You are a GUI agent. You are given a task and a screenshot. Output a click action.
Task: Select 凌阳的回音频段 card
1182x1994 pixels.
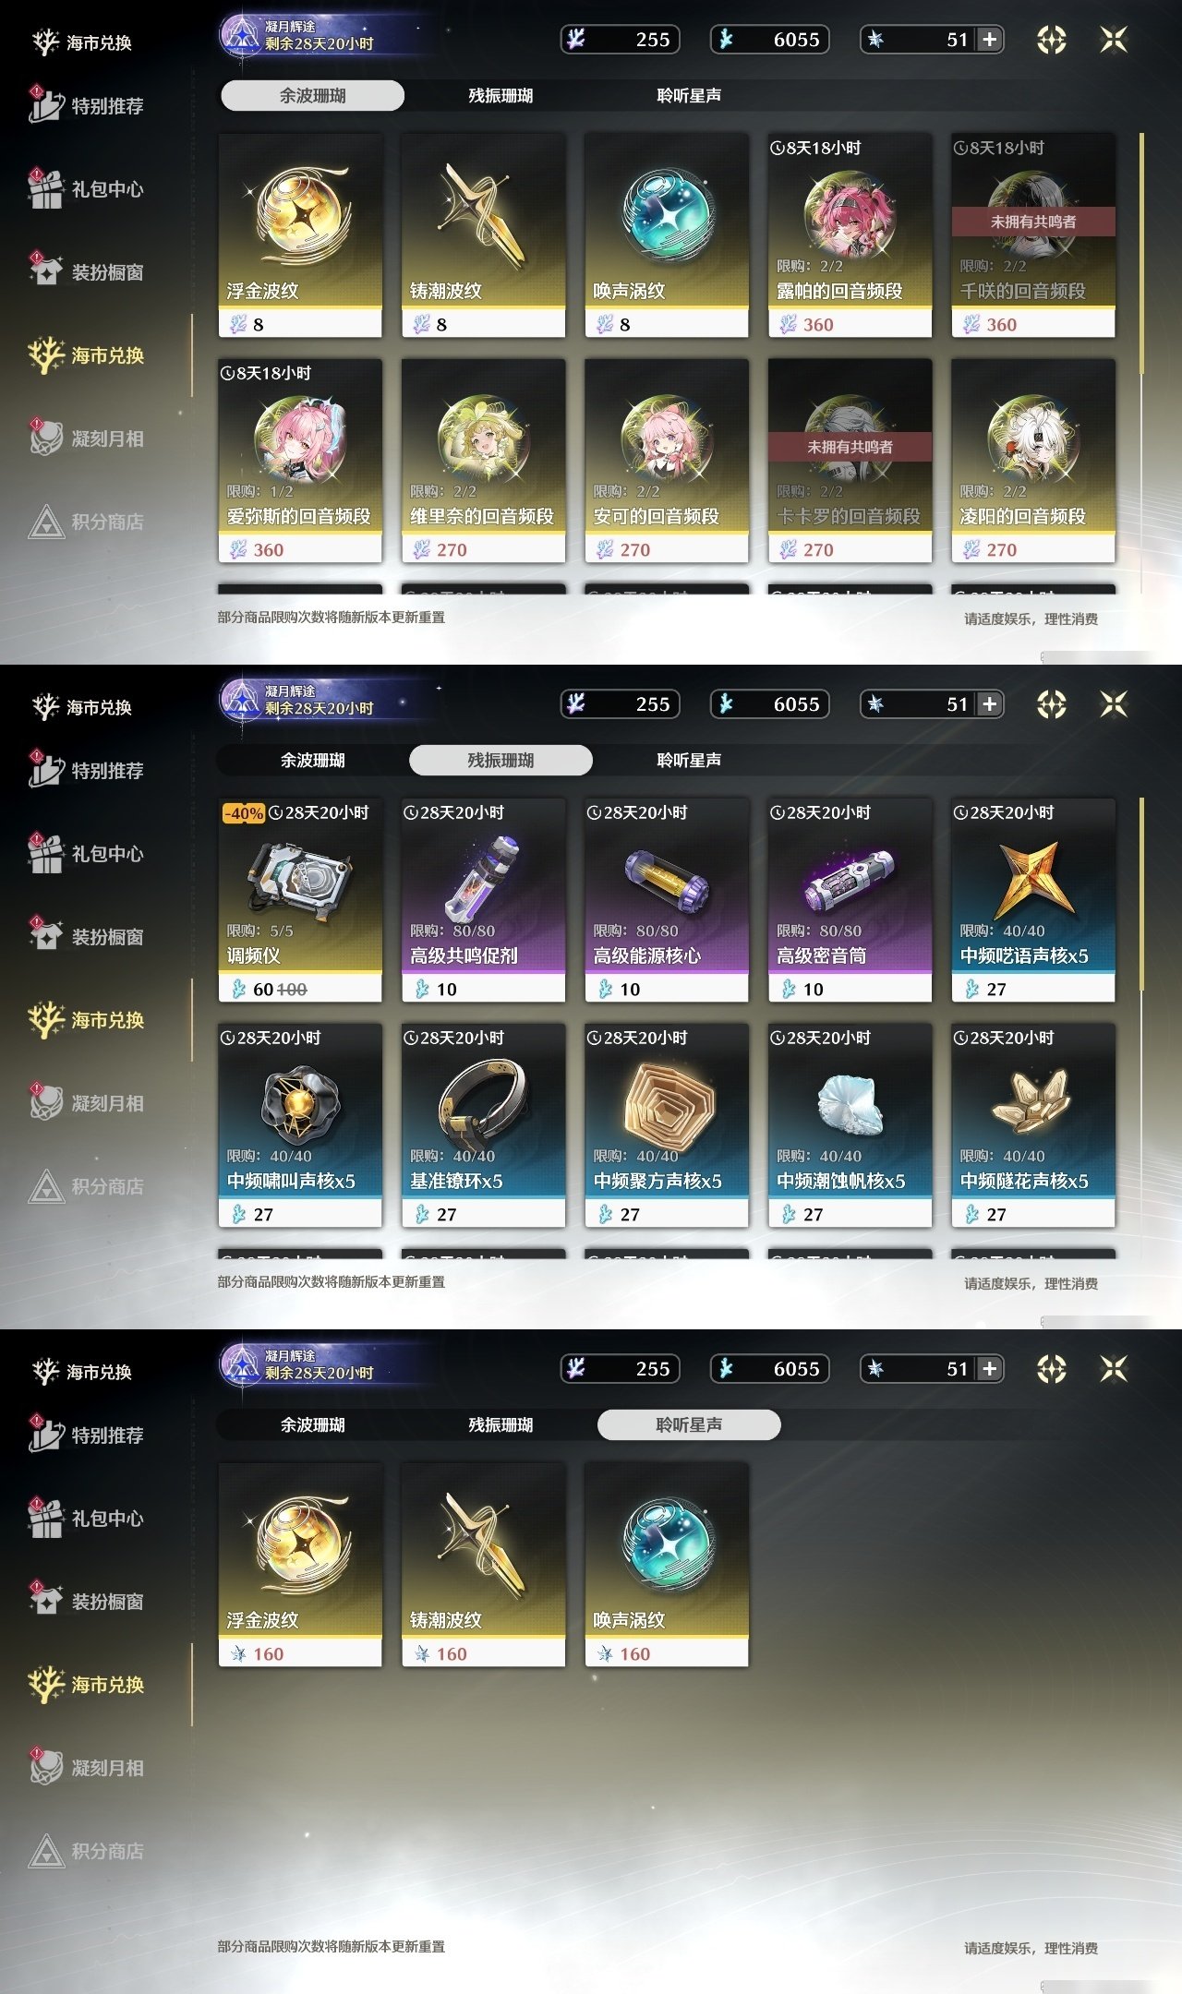pos(1033,461)
